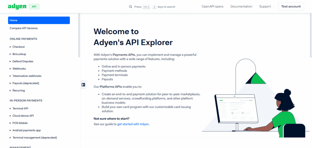Click the page's right-edge scrollbar

tap(311, 36)
